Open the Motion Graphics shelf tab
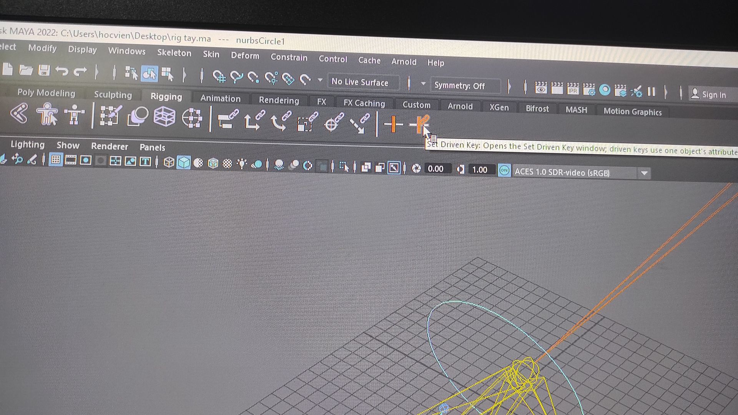 click(632, 112)
